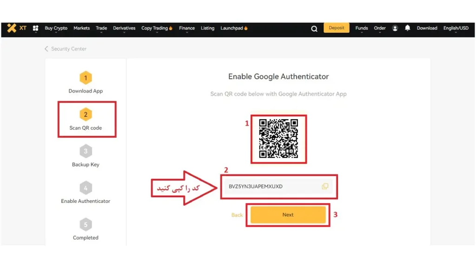The height and width of the screenshot is (268, 476).
Task: Open the Trade dropdown menu
Action: click(101, 28)
